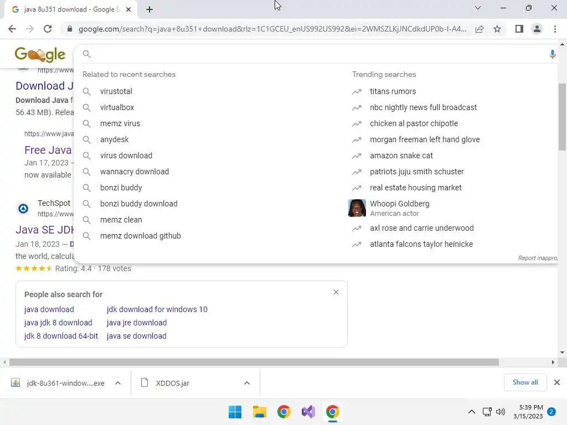Click the horizontal page scrollbar

point(254,362)
